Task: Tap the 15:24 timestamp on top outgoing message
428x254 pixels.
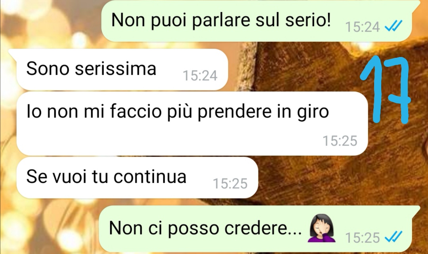Action: point(362,27)
